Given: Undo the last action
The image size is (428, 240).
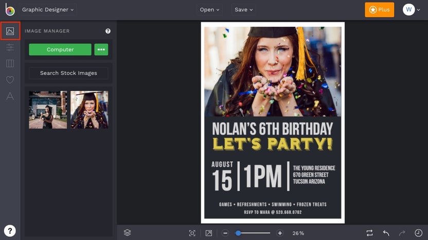Looking at the screenshot, I should tap(386, 233).
